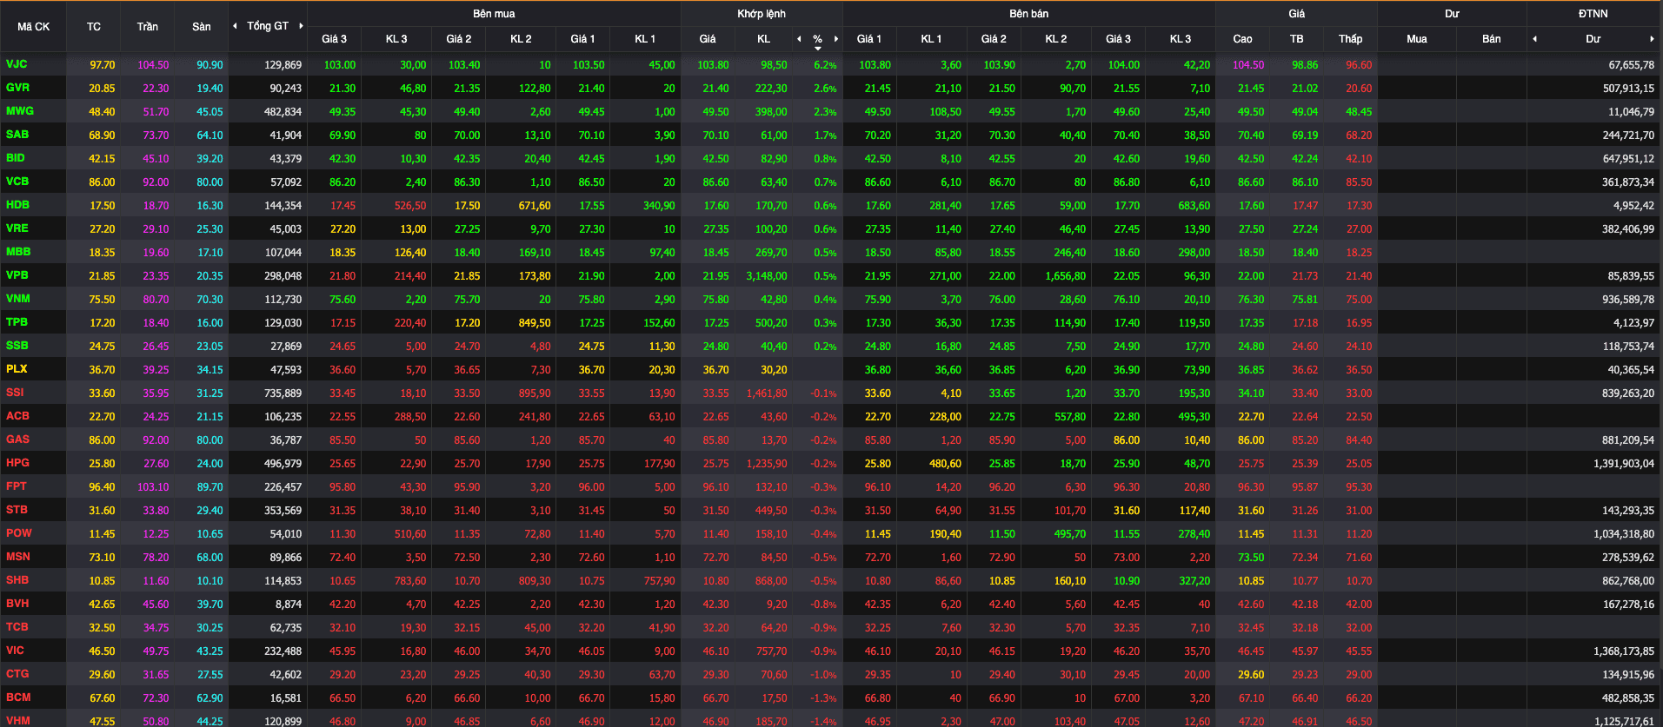The width and height of the screenshot is (1663, 727).
Task: Select the Bên mua group header
Action: (x=494, y=14)
